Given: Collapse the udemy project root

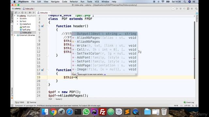Looking at the screenshot, I should tap(15, 16).
